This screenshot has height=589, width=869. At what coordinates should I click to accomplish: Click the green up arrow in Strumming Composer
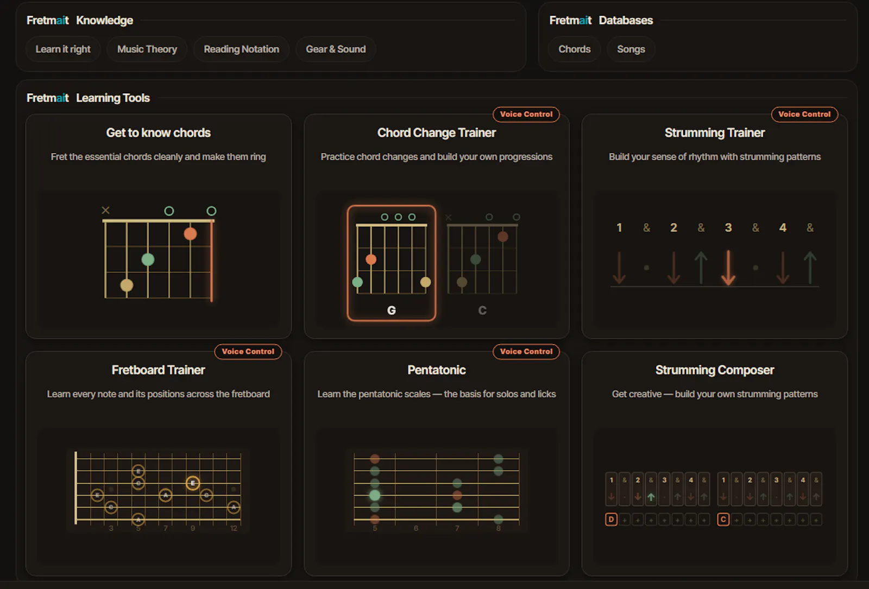pyautogui.click(x=651, y=497)
